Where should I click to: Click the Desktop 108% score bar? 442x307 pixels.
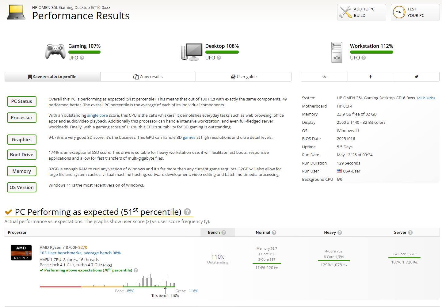pyautogui.click(x=222, y=52)
